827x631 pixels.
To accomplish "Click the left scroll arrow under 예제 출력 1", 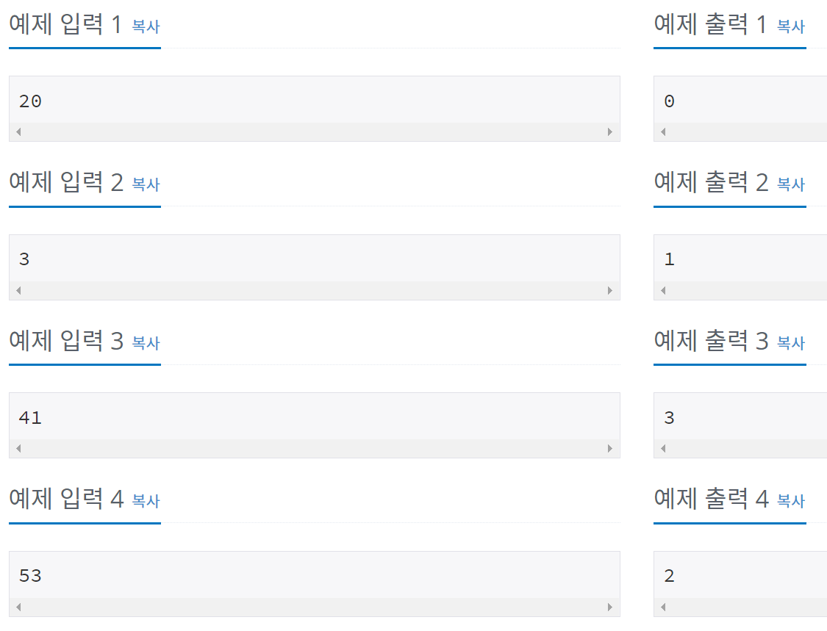I will (x=662, y=131).
